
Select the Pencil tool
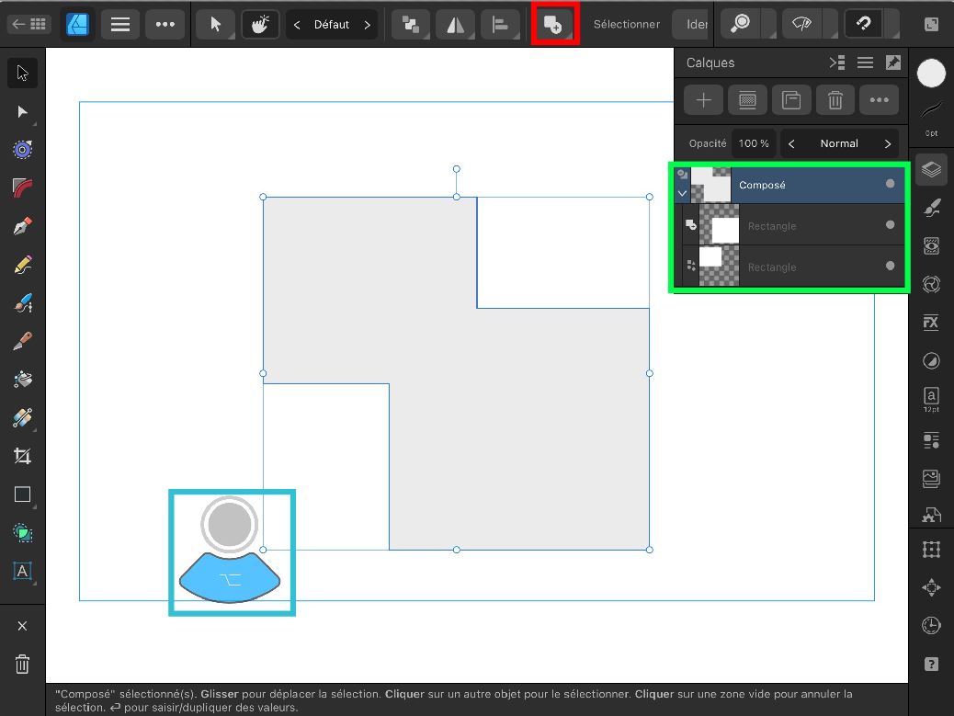[22, 265]
